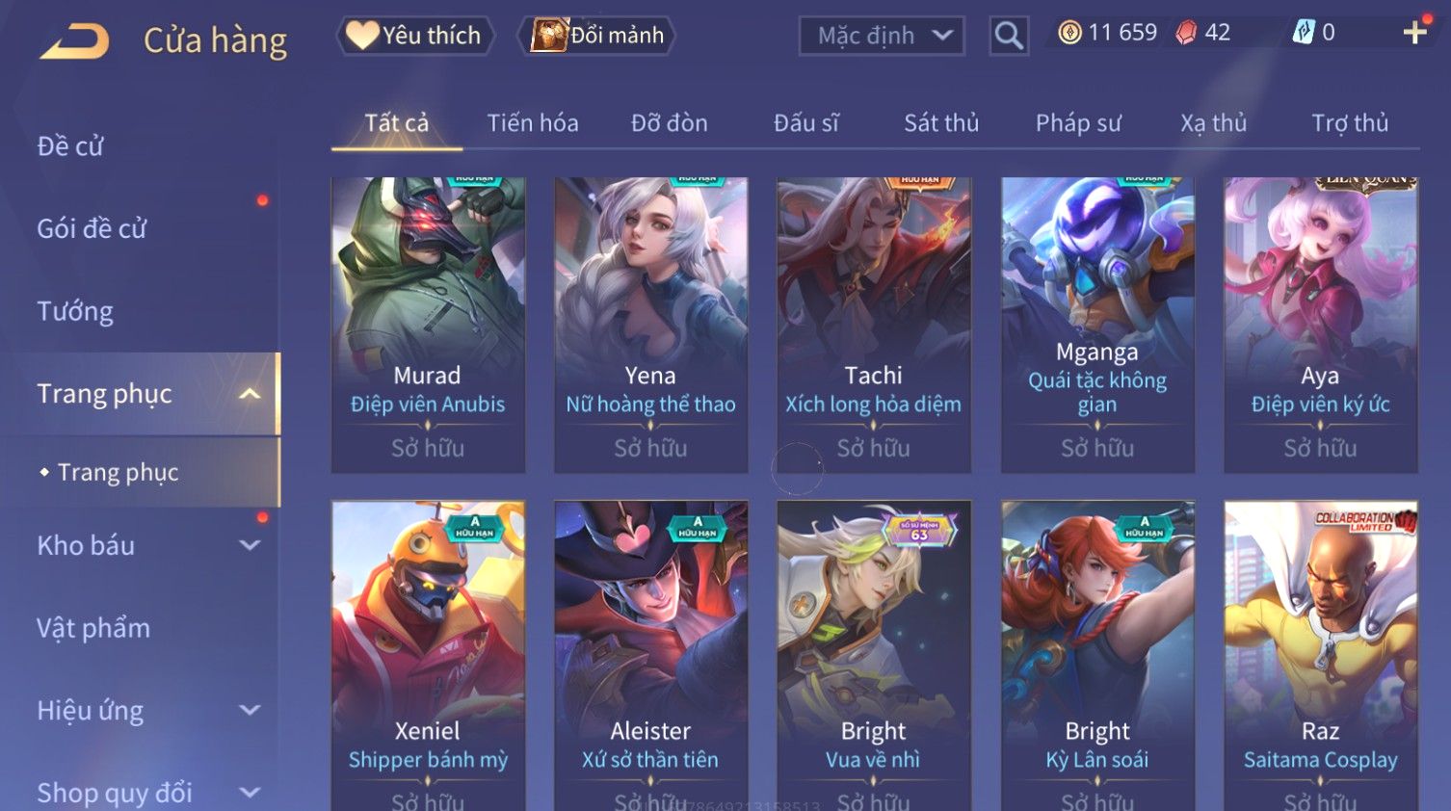
Task: Click the plus icon to add currency
Action: (1414, 33)
